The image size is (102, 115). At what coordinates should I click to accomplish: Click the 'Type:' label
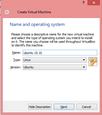(17, 60)
